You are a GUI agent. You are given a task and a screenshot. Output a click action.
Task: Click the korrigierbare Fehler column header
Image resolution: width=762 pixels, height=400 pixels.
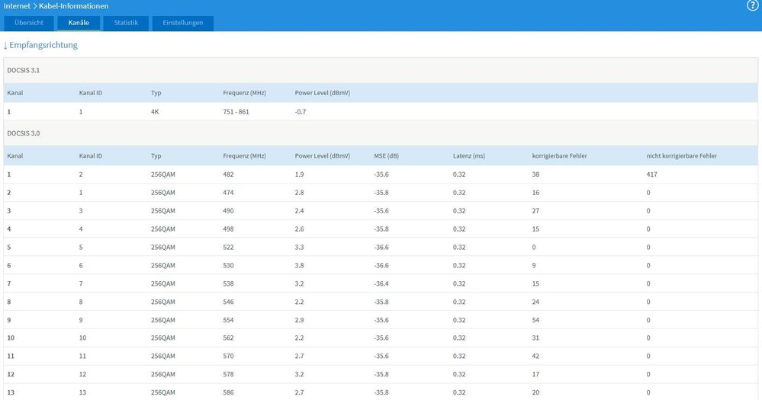[x=559, y=155]
